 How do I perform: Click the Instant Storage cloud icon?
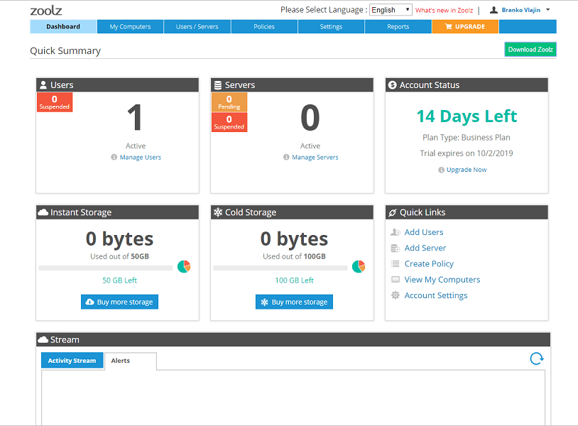click(43, 212)
